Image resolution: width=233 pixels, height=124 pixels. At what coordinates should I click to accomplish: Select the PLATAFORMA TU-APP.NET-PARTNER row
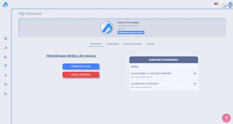[x=164, y=75]
